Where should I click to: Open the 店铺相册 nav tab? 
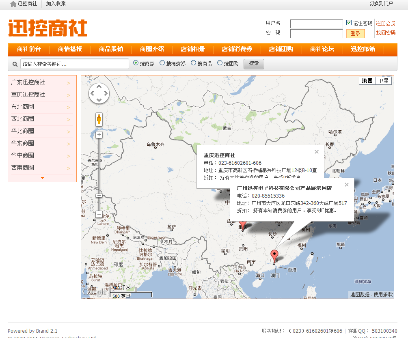coord(193,50)
